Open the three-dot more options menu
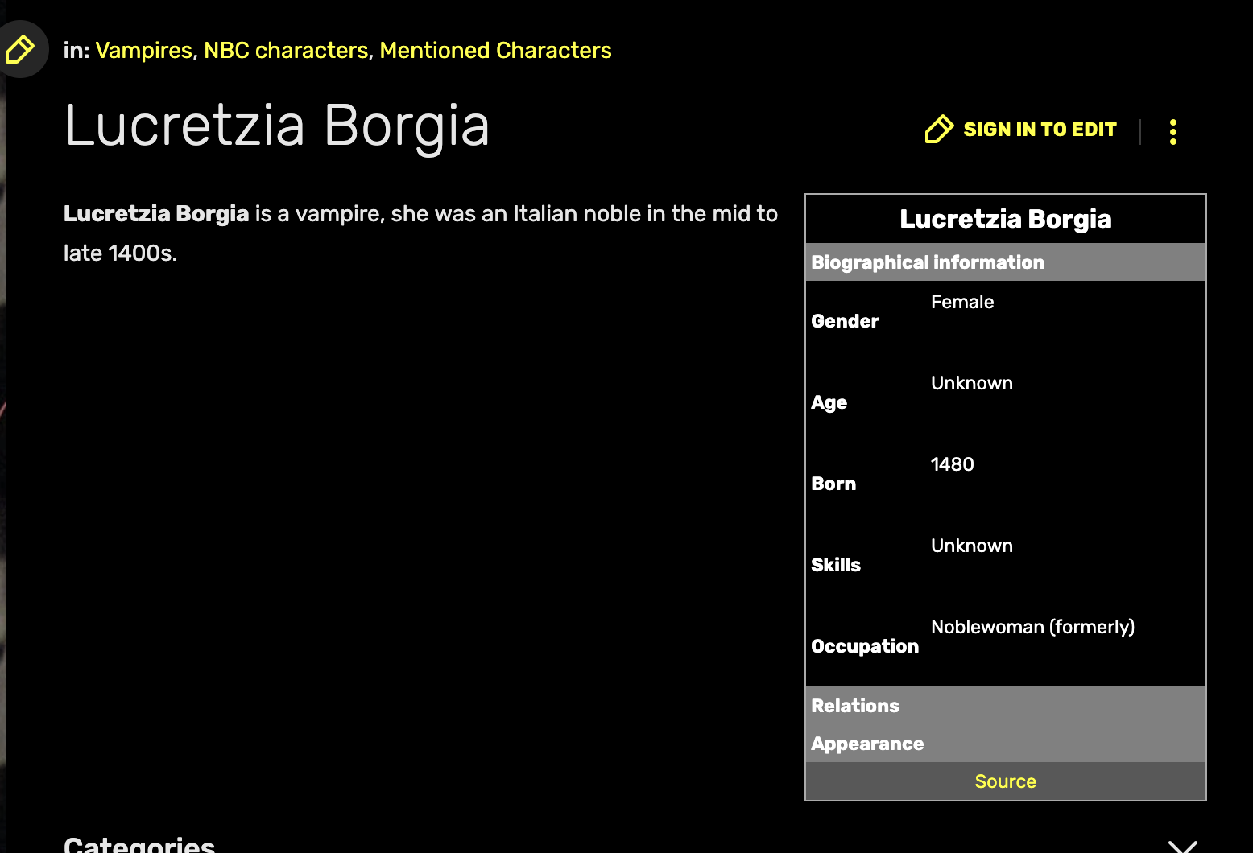The height and width of the screenshot is (853, 1253). [x=1172, y=131]
